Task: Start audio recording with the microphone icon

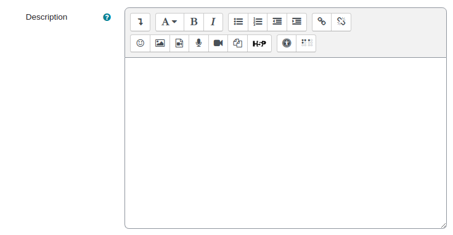Action: point(198,43)
